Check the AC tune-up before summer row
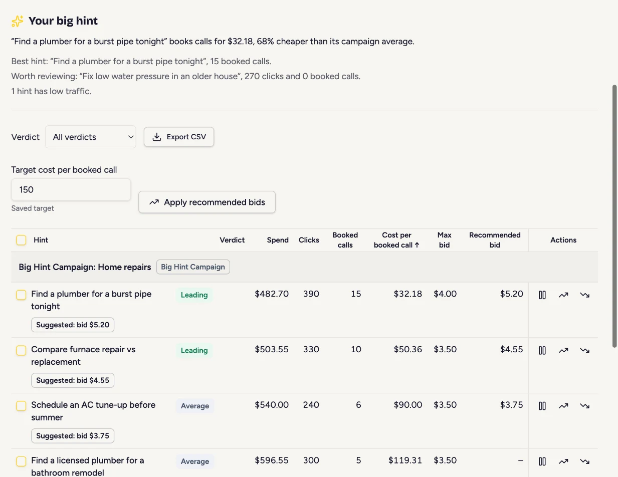618x477 pixels. pyautogui.click(x=21, y=406)
